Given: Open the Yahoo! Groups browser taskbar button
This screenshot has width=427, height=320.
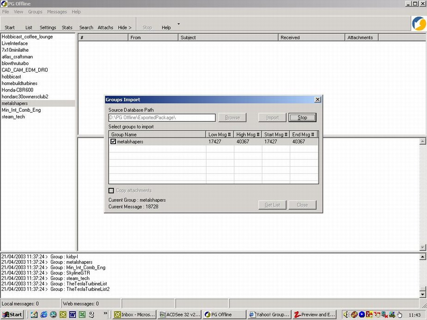Looking at the screenshot, I should tap(269, 314).
